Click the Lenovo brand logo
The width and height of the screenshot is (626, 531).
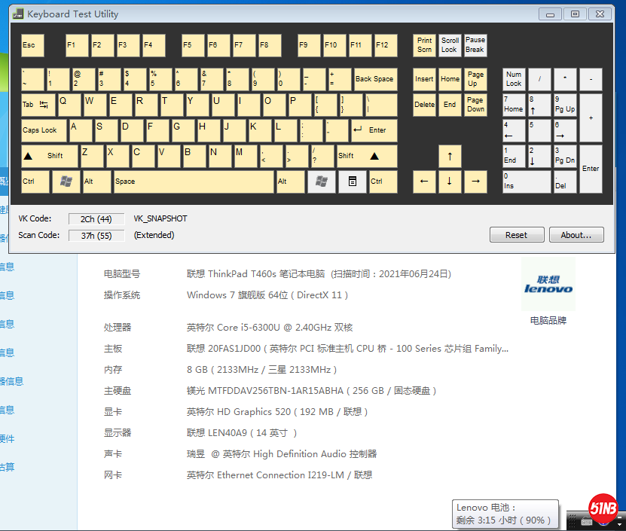click(548, 286)
